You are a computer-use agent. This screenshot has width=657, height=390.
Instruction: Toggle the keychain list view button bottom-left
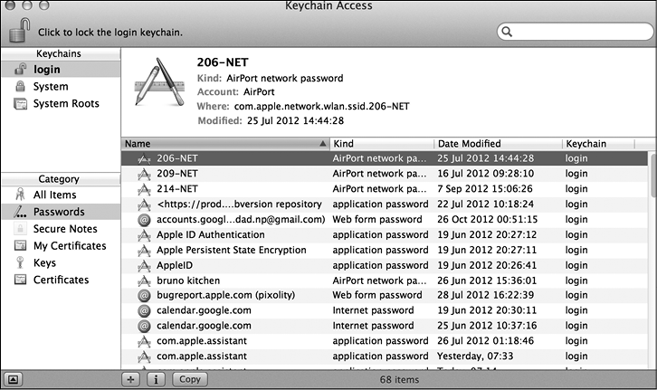tap(15, 380)
